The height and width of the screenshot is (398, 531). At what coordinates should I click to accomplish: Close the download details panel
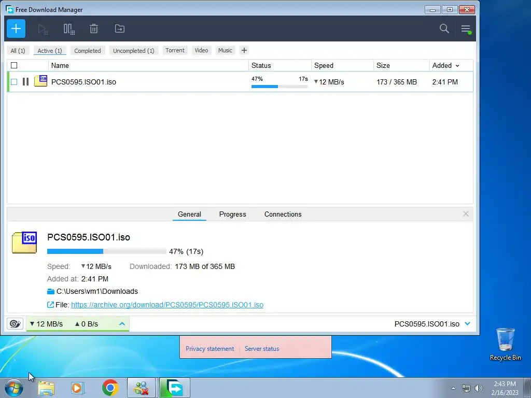[x=466, y=214]
